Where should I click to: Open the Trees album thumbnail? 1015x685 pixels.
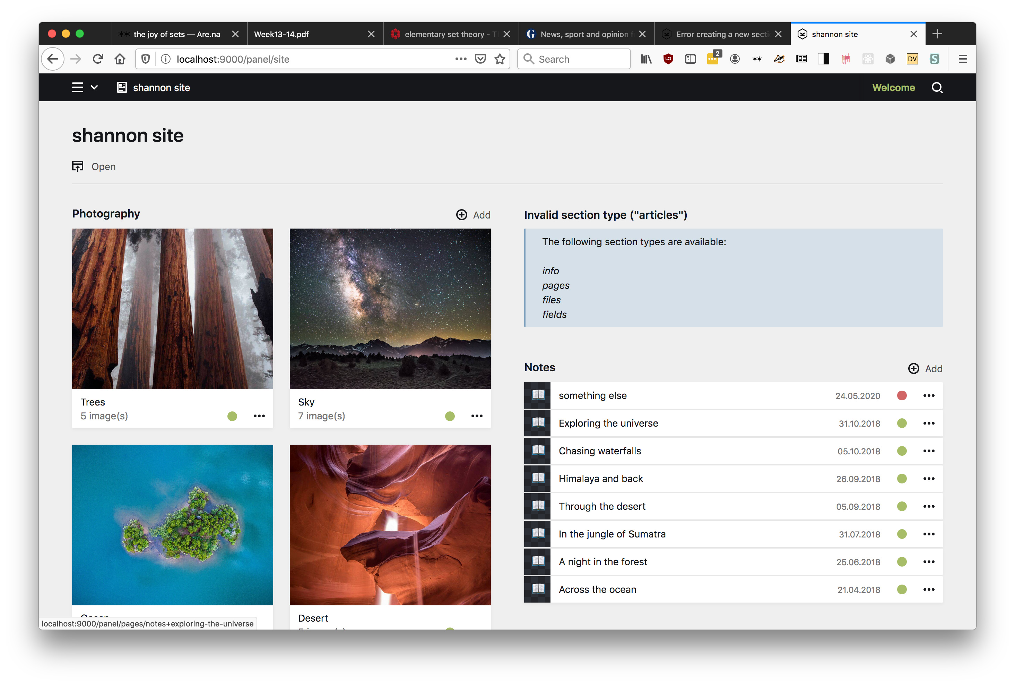coord(173,309)
